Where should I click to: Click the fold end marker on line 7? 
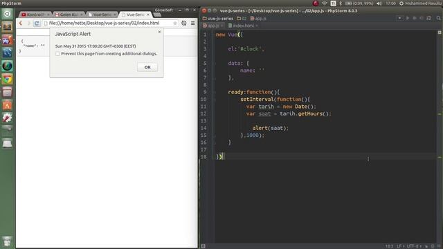pos(215,77)
